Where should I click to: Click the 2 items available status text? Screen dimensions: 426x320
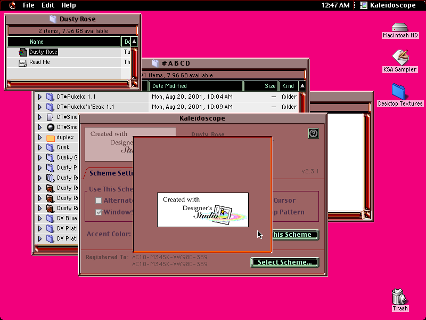(x=73, y=31)
